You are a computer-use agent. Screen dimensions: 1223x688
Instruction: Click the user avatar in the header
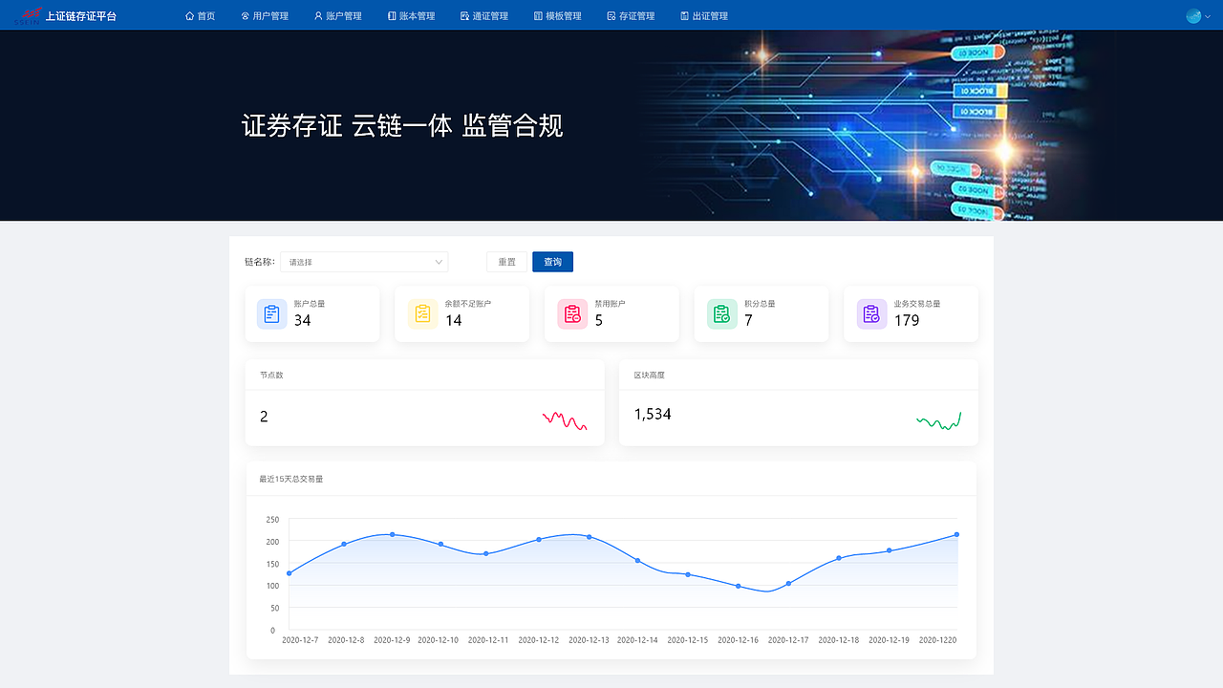(1193, 16)
